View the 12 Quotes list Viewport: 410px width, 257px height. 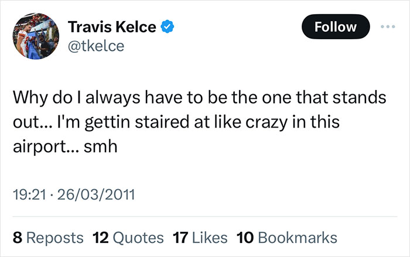[128, 237]
